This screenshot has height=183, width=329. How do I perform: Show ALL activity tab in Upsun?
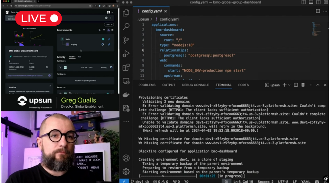click(x=80, y=57)
